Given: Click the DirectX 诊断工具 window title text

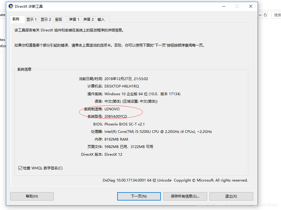Looking at the screenshot, I should coord(29,7).
